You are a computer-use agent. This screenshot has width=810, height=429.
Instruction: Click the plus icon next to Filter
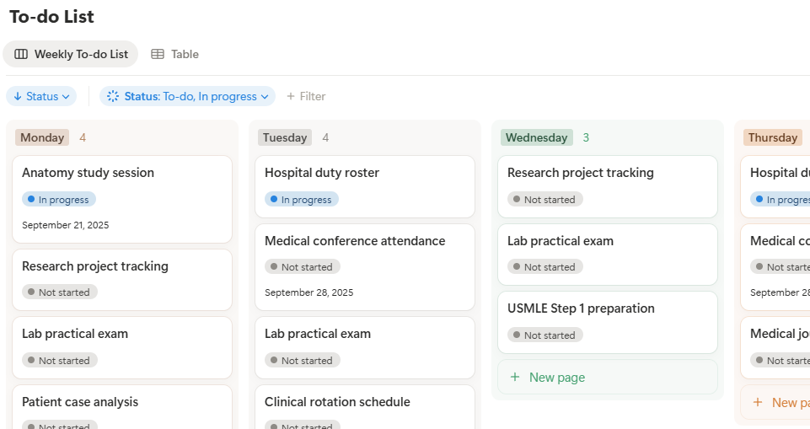click(291, 96)
